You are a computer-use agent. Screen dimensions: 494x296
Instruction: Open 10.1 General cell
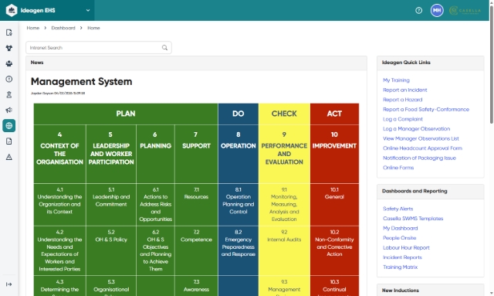[334, 205]
